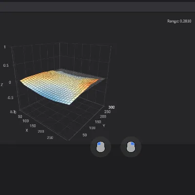
Task: Click the 50 tick on X axis
Action: click(x=20, y=117)
